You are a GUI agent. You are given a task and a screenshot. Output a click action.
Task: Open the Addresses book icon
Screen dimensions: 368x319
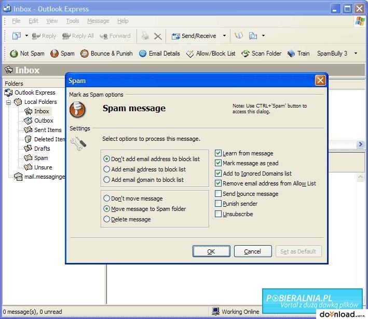[239, 36]
